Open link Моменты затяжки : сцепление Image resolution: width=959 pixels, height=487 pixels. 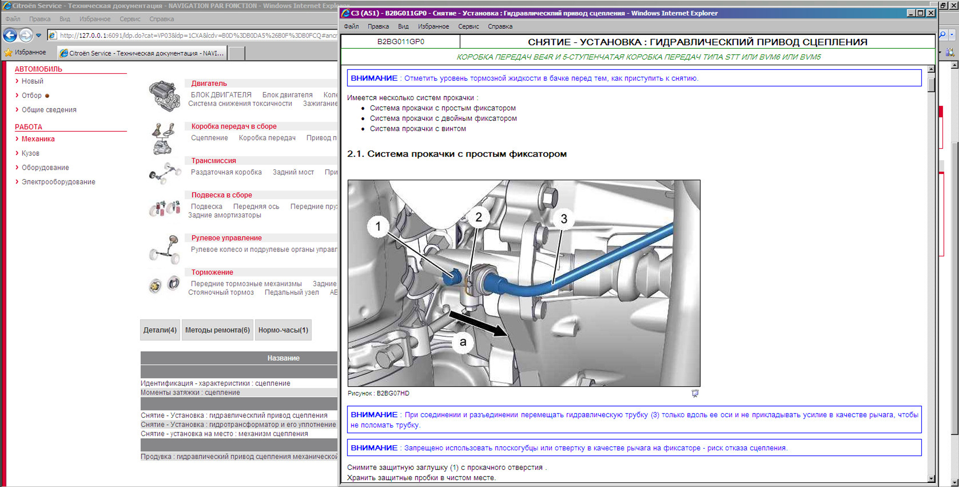point(190,392)
